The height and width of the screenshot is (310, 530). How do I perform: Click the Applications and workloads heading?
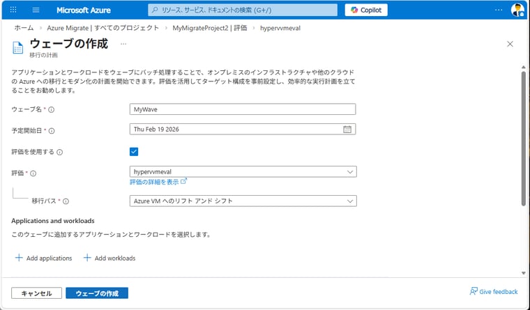53,221
